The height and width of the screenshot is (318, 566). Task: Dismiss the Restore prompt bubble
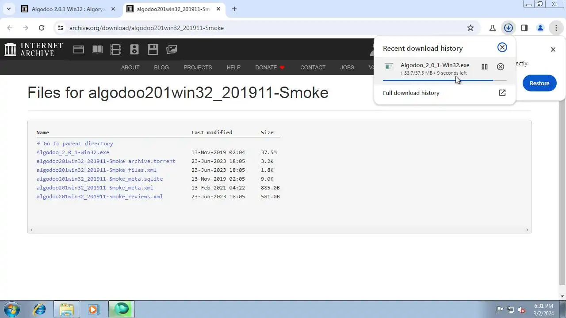click(x=553, y=49)
